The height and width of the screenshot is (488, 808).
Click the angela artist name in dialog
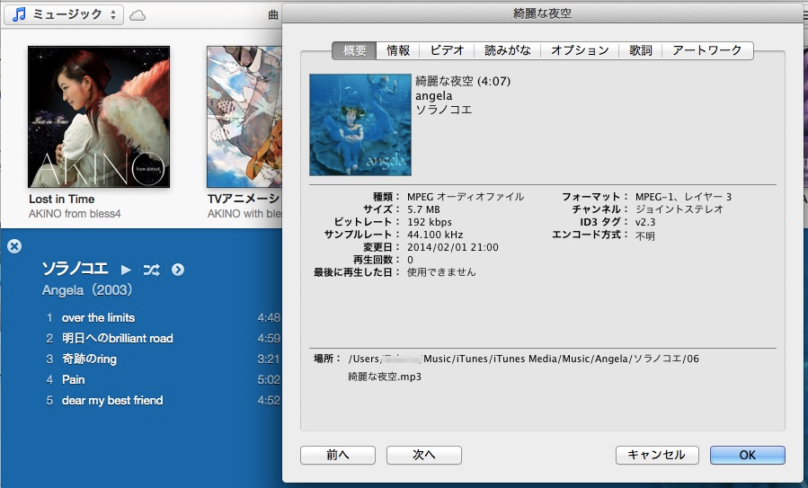434,96
